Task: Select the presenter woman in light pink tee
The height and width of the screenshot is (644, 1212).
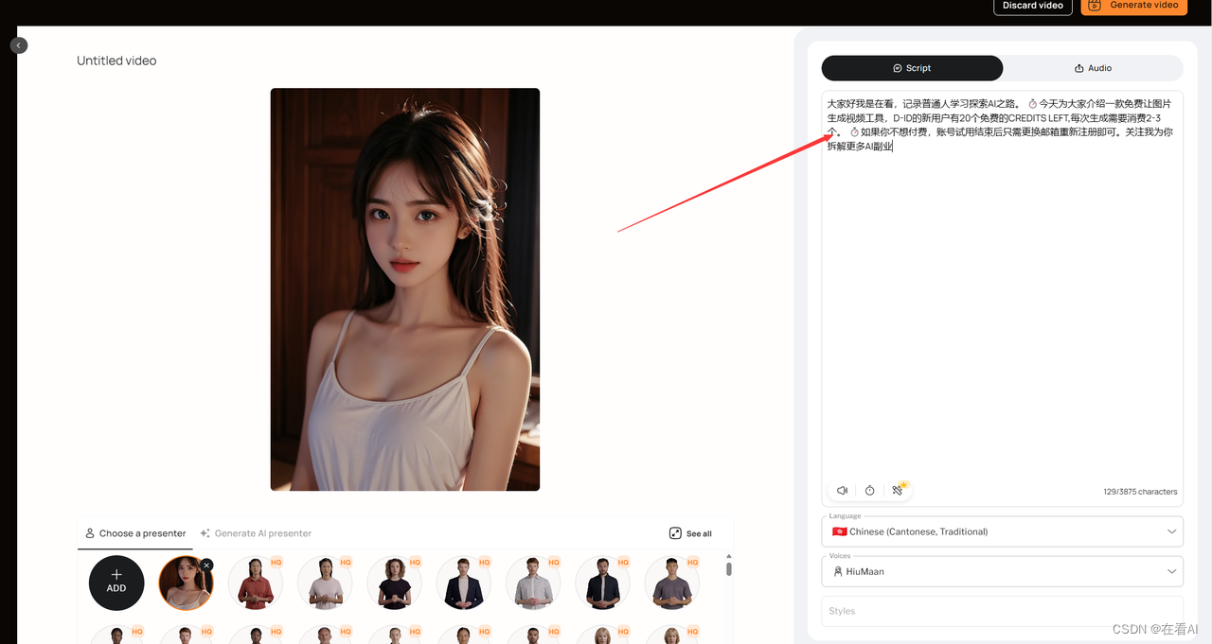Action: point(325,583)
